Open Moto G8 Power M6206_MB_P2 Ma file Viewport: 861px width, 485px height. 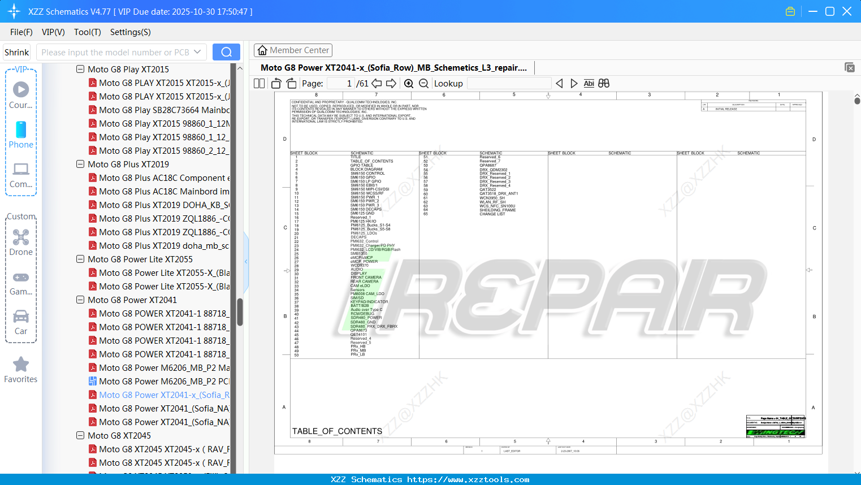tap(164, 367)
